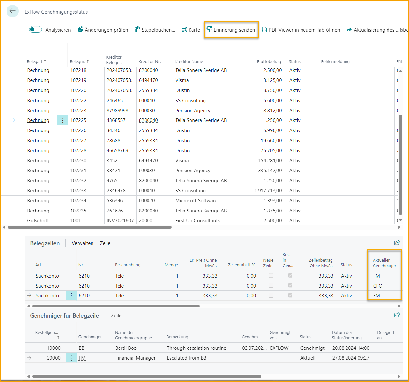Screen dimensions: 409x382
Task: Click the Änderungen prüfen checkmark icon
Action: pos(80,29)
